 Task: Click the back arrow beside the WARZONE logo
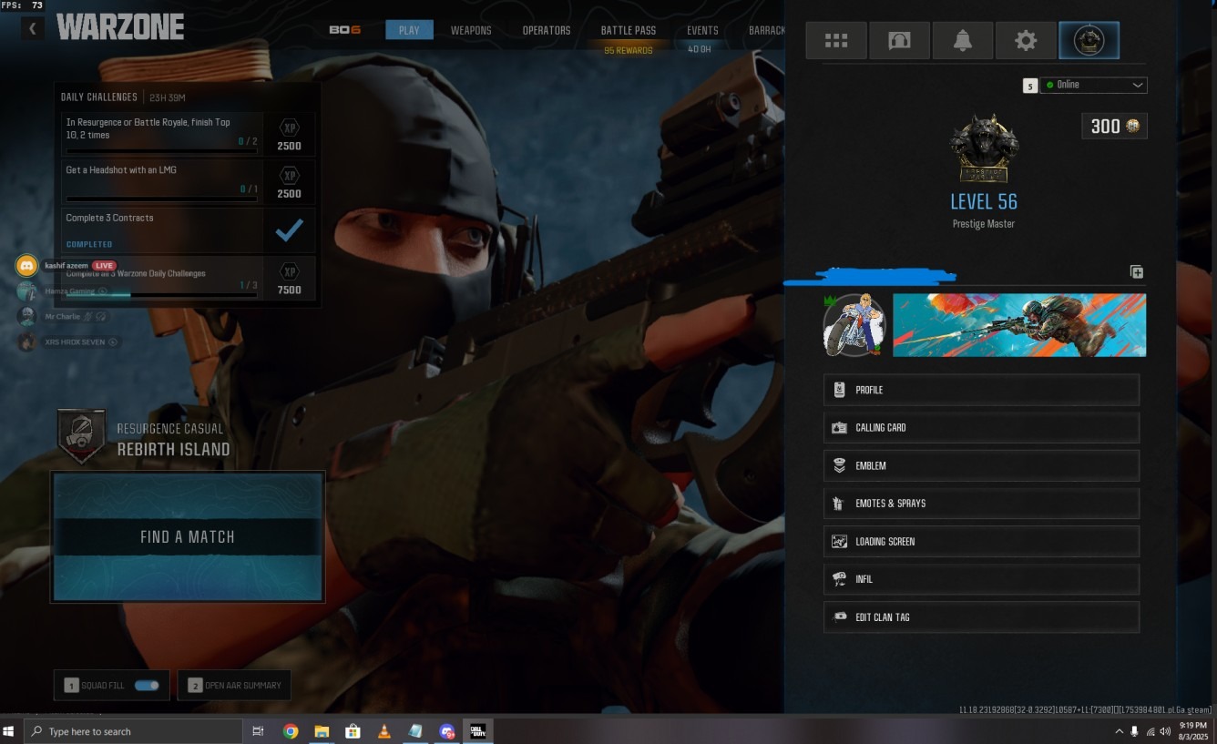click(x=33, y=29)
